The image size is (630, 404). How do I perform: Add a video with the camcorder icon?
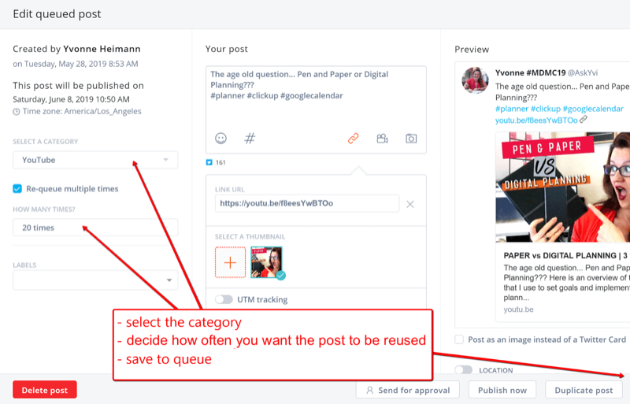[x=382, y=139]
